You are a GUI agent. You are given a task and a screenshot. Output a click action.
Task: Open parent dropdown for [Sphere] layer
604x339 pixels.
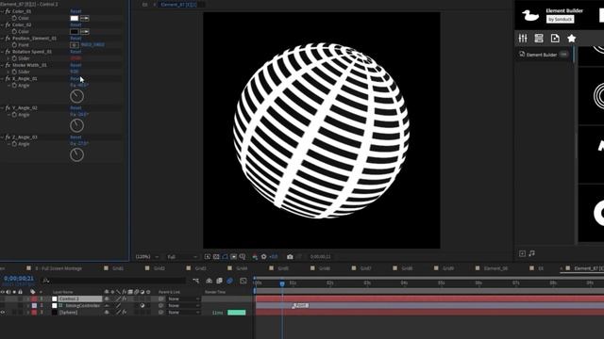pyautogui.click(x=184, y=313)
